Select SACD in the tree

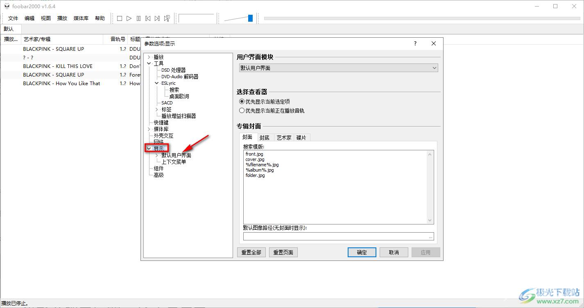167,103
